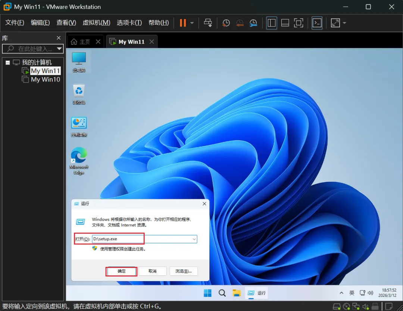Viewport: 403px width, 311px height.
Task: Open the 文件(F) menu
Action: pos(15,23)
